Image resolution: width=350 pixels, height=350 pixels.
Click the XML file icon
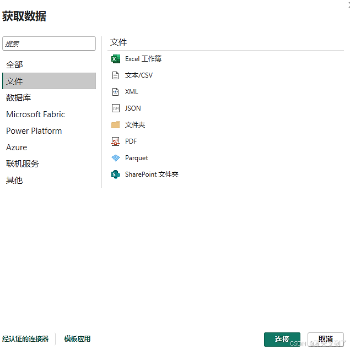115,92
